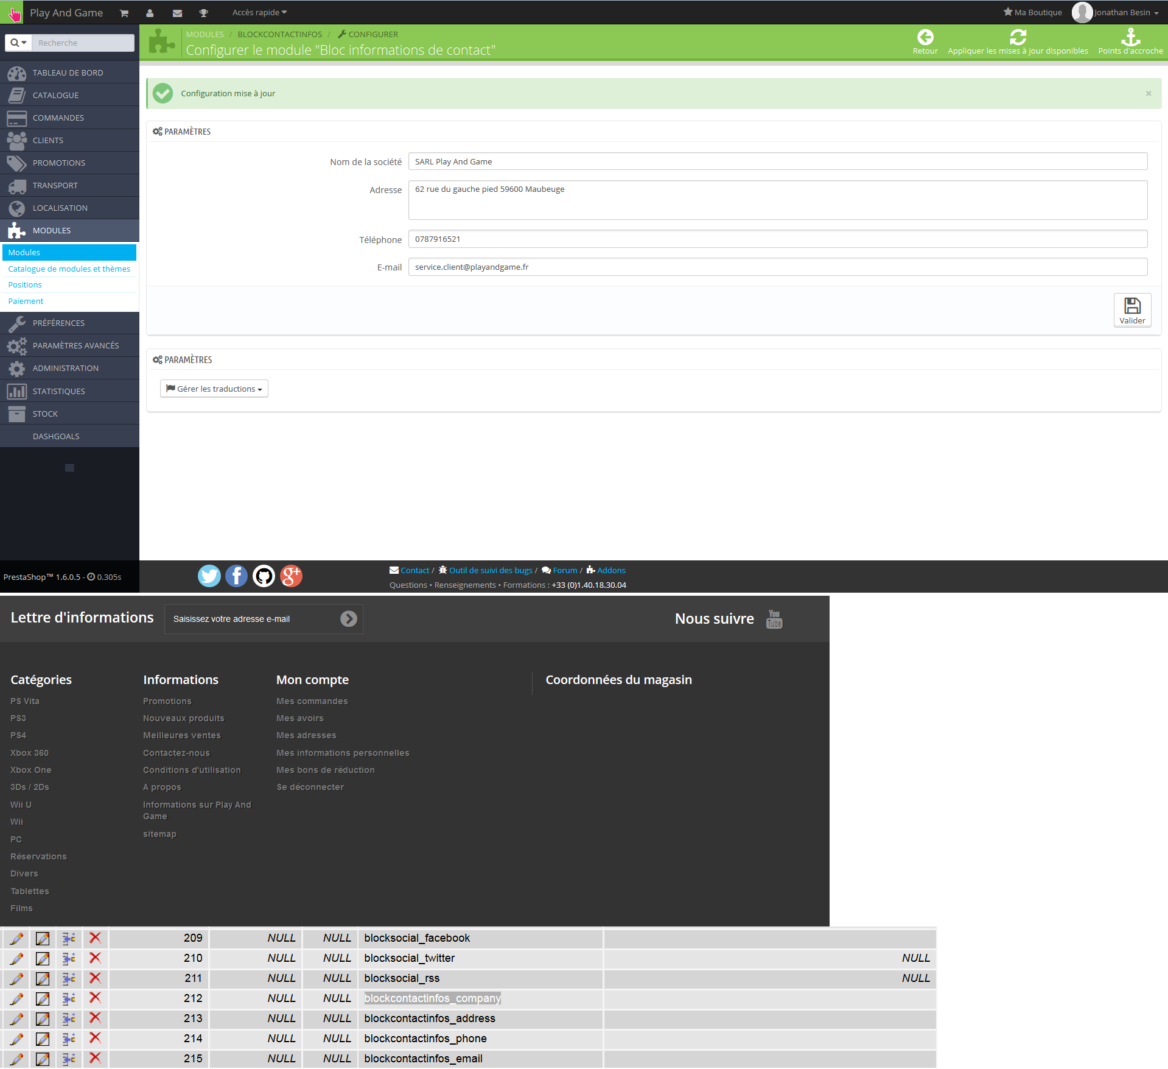The width and height of the screenshot is (1168, 1069).
Task: Open the Google Plus icon in footer
Action: pos(292,576)
